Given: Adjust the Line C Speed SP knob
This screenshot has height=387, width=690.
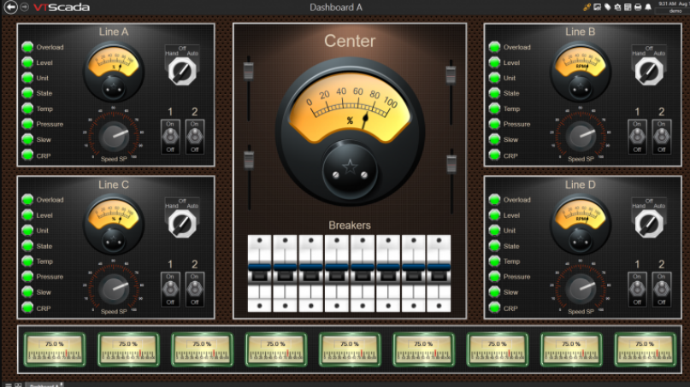Looking at the screenshot, I should (114, 289).
